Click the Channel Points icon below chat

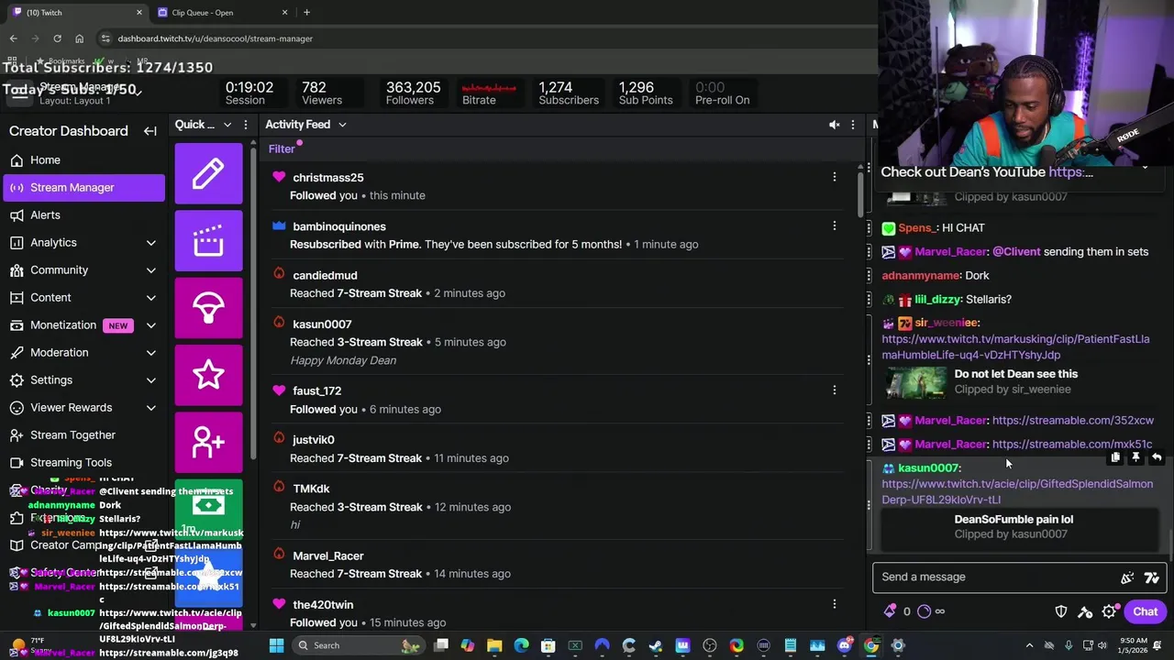tap(924, 611)
